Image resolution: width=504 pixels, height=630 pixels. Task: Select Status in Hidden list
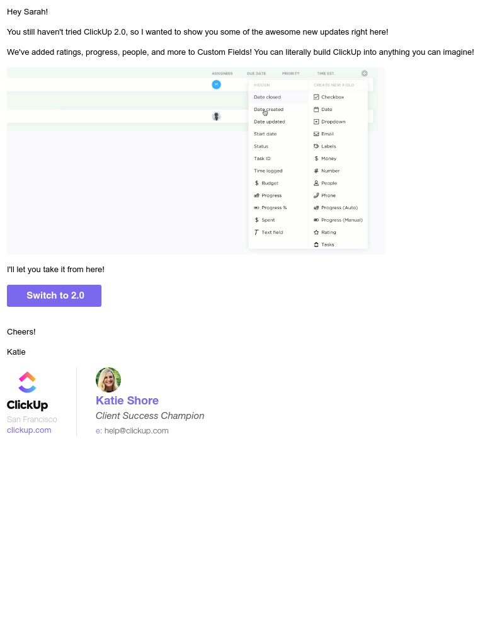click(261, 146)
